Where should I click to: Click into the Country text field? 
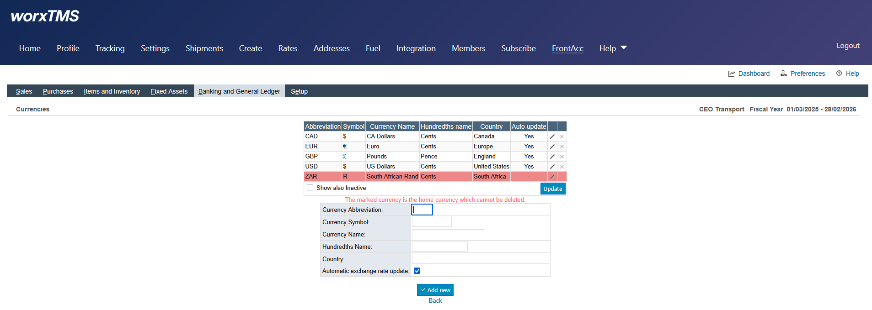pyautogui.click(x=480, y=259)
